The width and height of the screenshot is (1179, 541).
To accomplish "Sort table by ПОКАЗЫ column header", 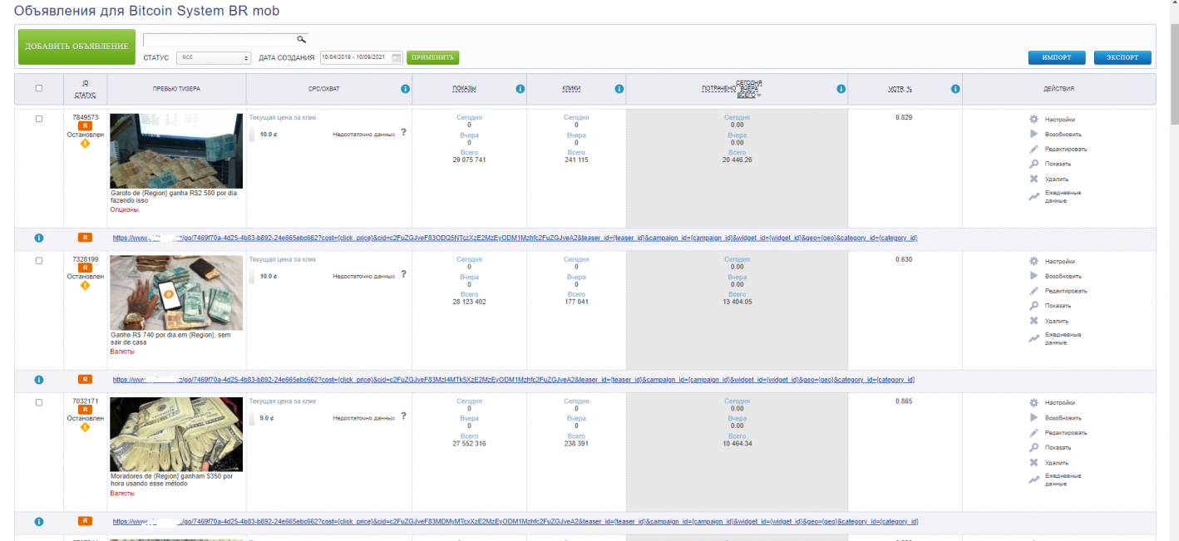I will pos(464,89).
